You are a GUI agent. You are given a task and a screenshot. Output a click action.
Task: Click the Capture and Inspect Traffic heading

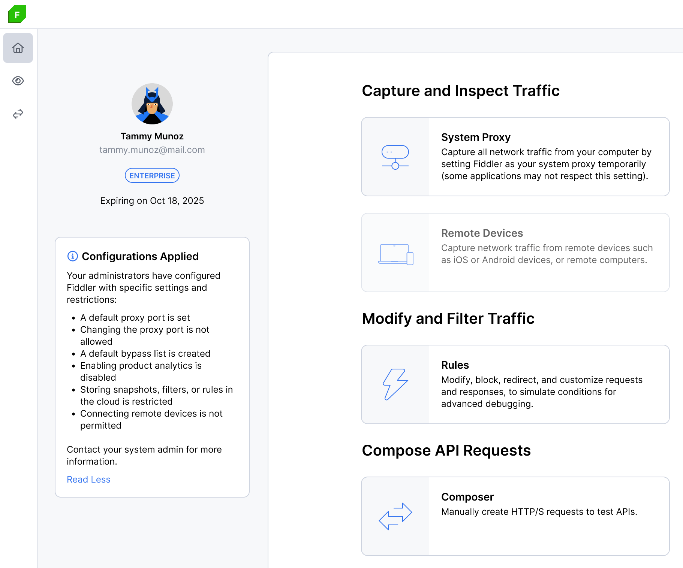461,91
